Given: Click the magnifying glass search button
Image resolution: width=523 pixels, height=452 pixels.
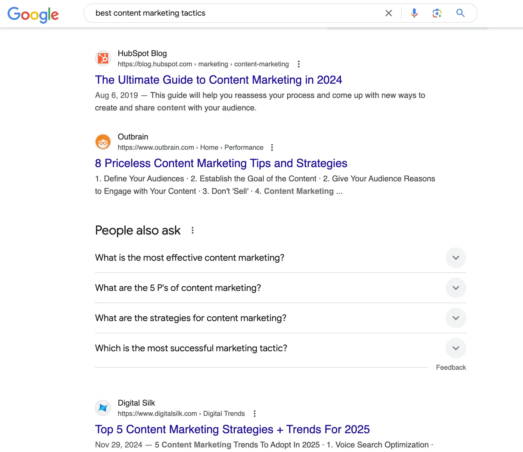Looking at the screenshot, I should 460,13.
